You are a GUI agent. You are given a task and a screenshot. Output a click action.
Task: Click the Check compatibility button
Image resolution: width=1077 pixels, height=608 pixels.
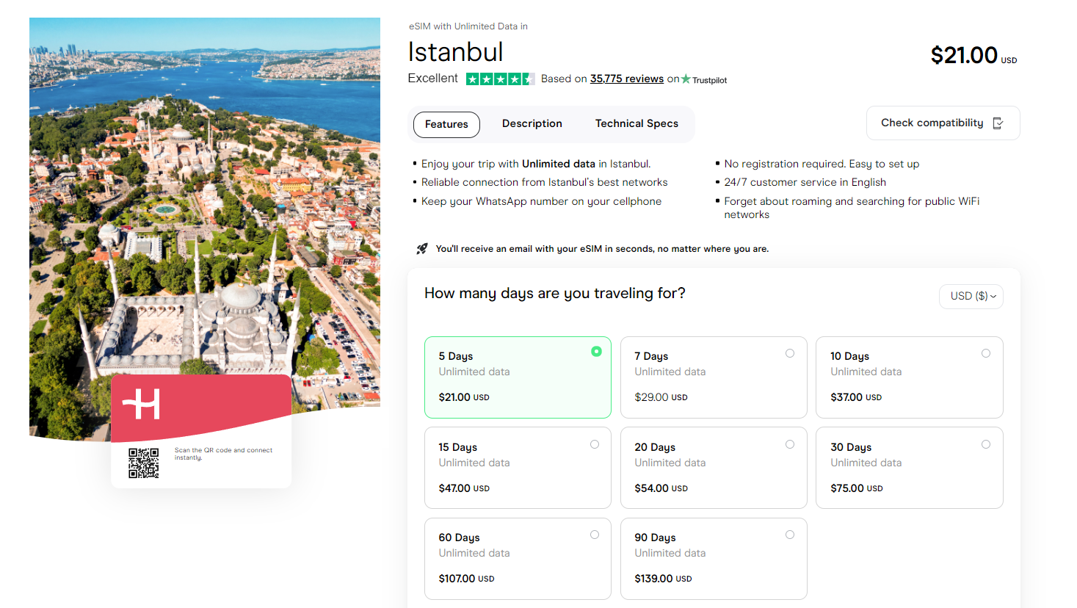pos(943,123)
